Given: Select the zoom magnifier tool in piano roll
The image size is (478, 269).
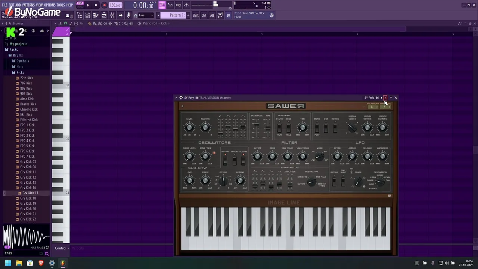Looking at the screenshot, I should pos(126,23).
